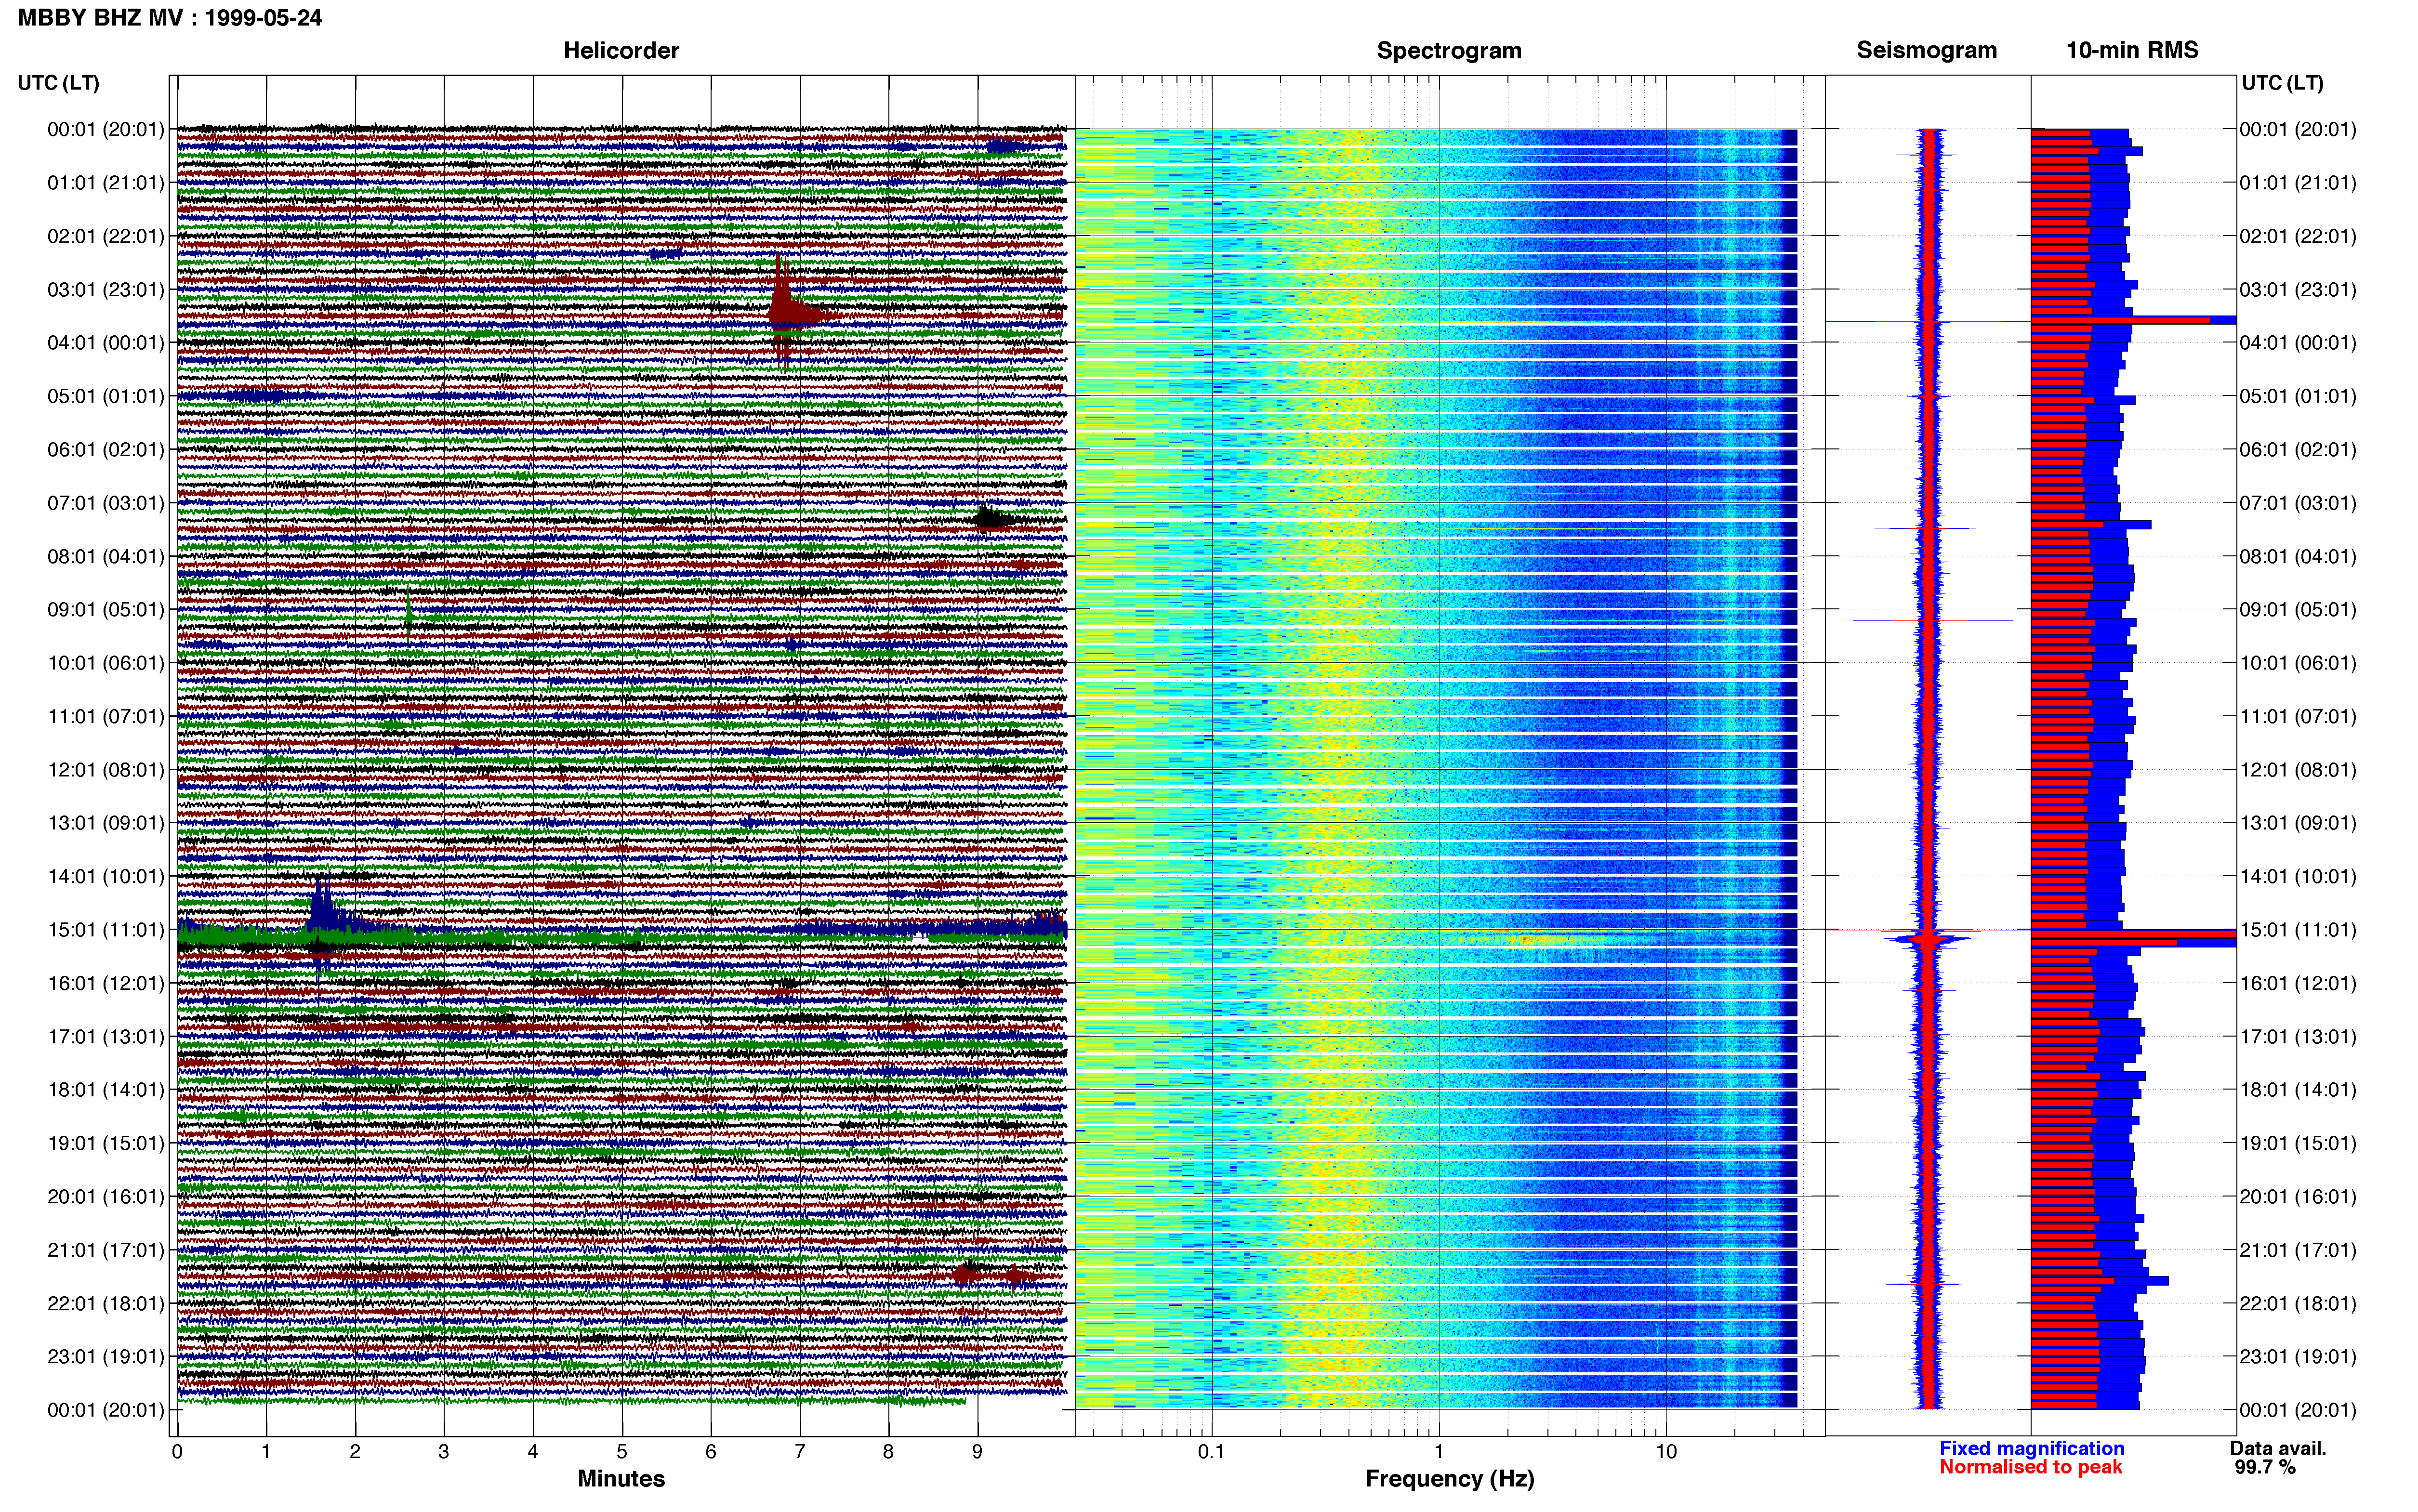Click the 16:01 (12:01) label beside the RMS panel
This screenshot has width=2418, height=1512.
[x=2298, y=982]
